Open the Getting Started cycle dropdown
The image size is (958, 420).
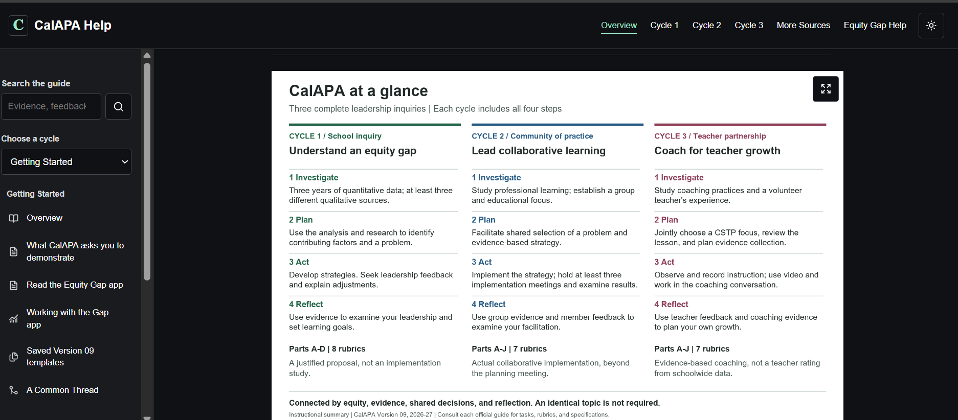(66, 161)
